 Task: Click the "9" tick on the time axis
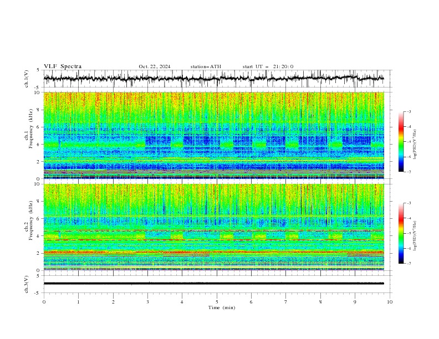coord(355,302)
